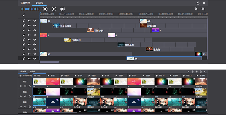
Task: Pause 节目1 using its header pause icon
Action: [35, 76]
